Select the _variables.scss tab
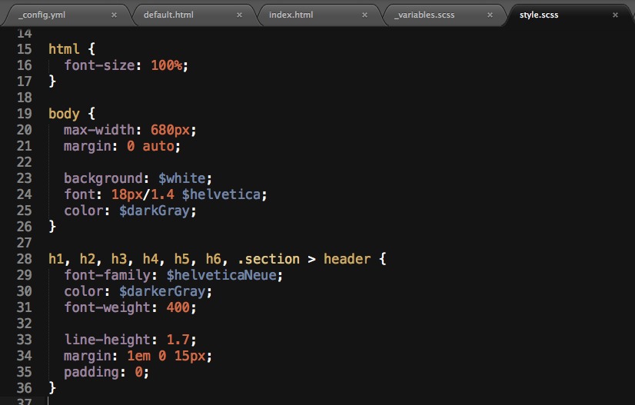 (x=424, y=15)
